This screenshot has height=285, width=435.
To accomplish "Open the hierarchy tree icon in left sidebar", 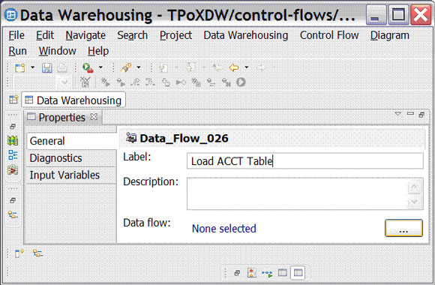I will (13, 214).
